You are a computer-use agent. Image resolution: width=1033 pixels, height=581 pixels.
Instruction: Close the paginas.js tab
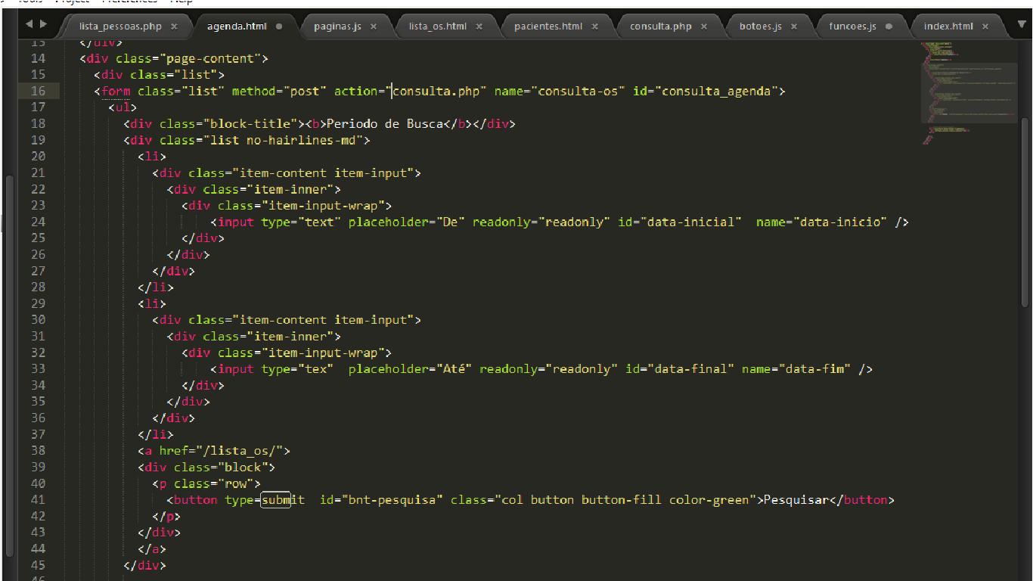tap(374, 26)
